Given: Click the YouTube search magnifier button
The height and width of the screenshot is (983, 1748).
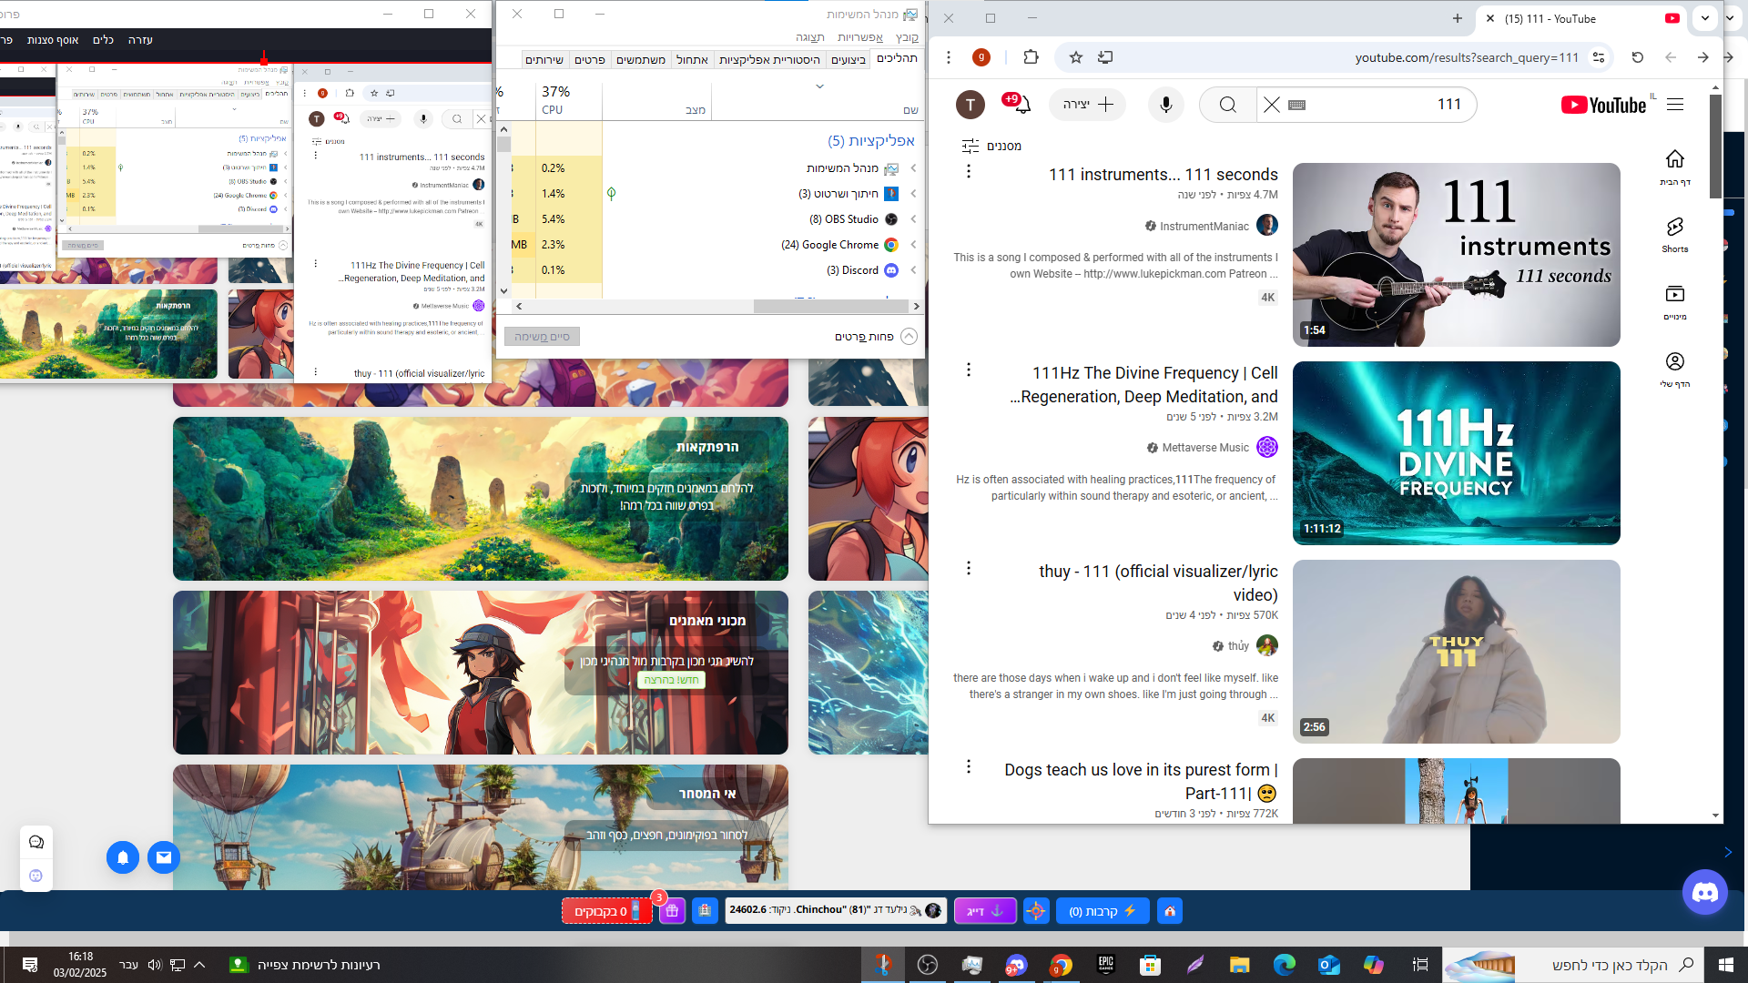Looking at the screenshot, I should (1227, 105).
